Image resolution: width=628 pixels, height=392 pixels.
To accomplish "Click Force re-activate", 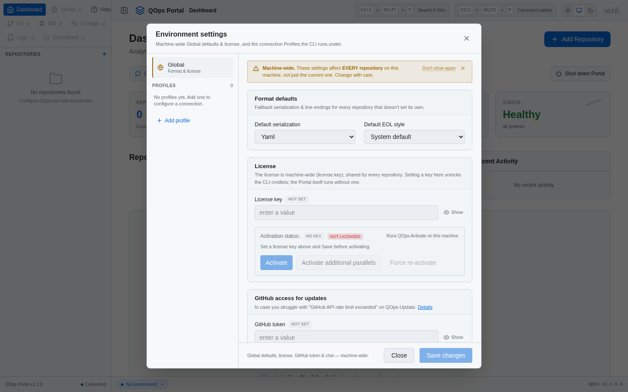I will click(413, 263).
